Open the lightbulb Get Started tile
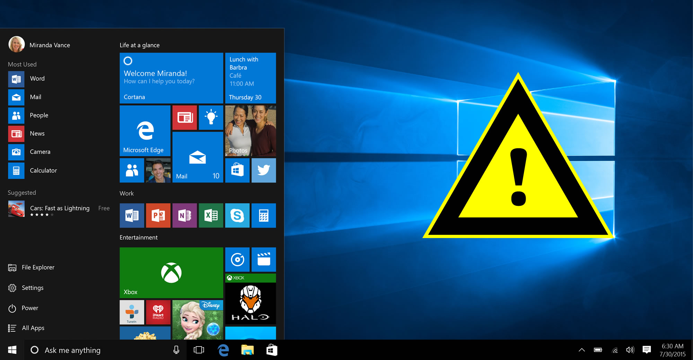Viewport: 693px width, 360px height. (211, 118)
